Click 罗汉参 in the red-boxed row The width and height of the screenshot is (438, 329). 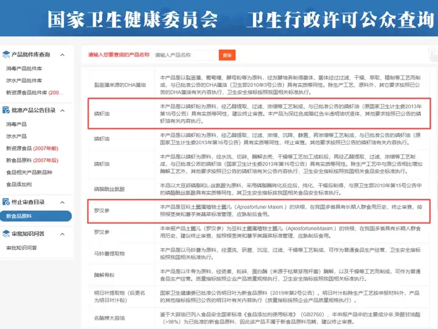coord(102,210)
